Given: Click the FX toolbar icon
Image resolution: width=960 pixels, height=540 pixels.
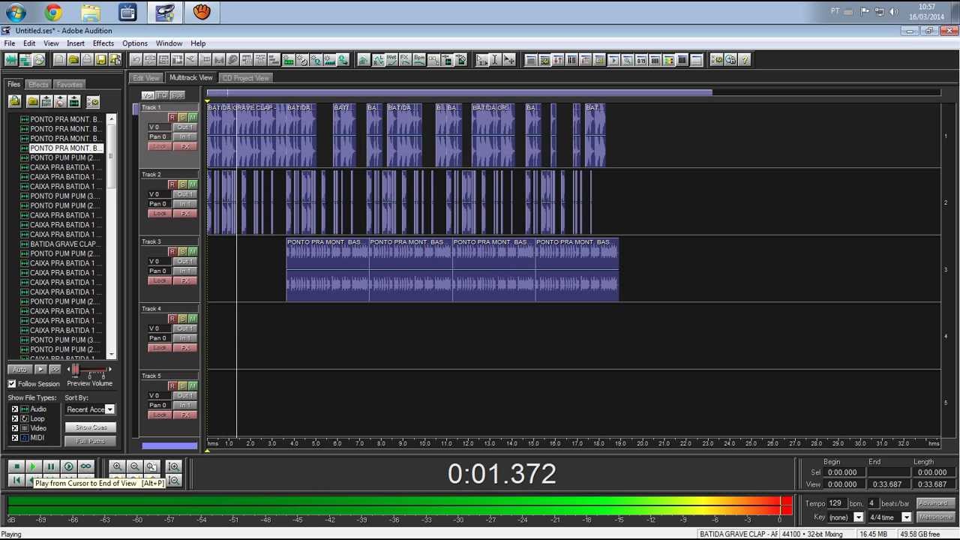Looking at the screenshot, I should pyautogui.click(x=405, y=60).
